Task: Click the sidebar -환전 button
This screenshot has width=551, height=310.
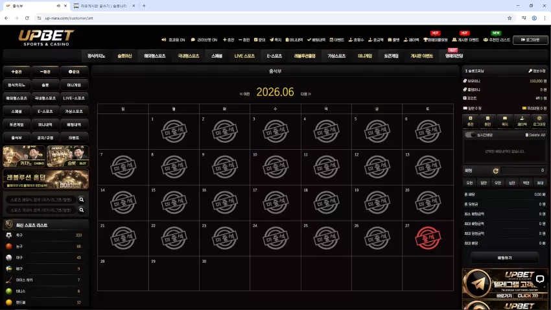Action: 45,72
